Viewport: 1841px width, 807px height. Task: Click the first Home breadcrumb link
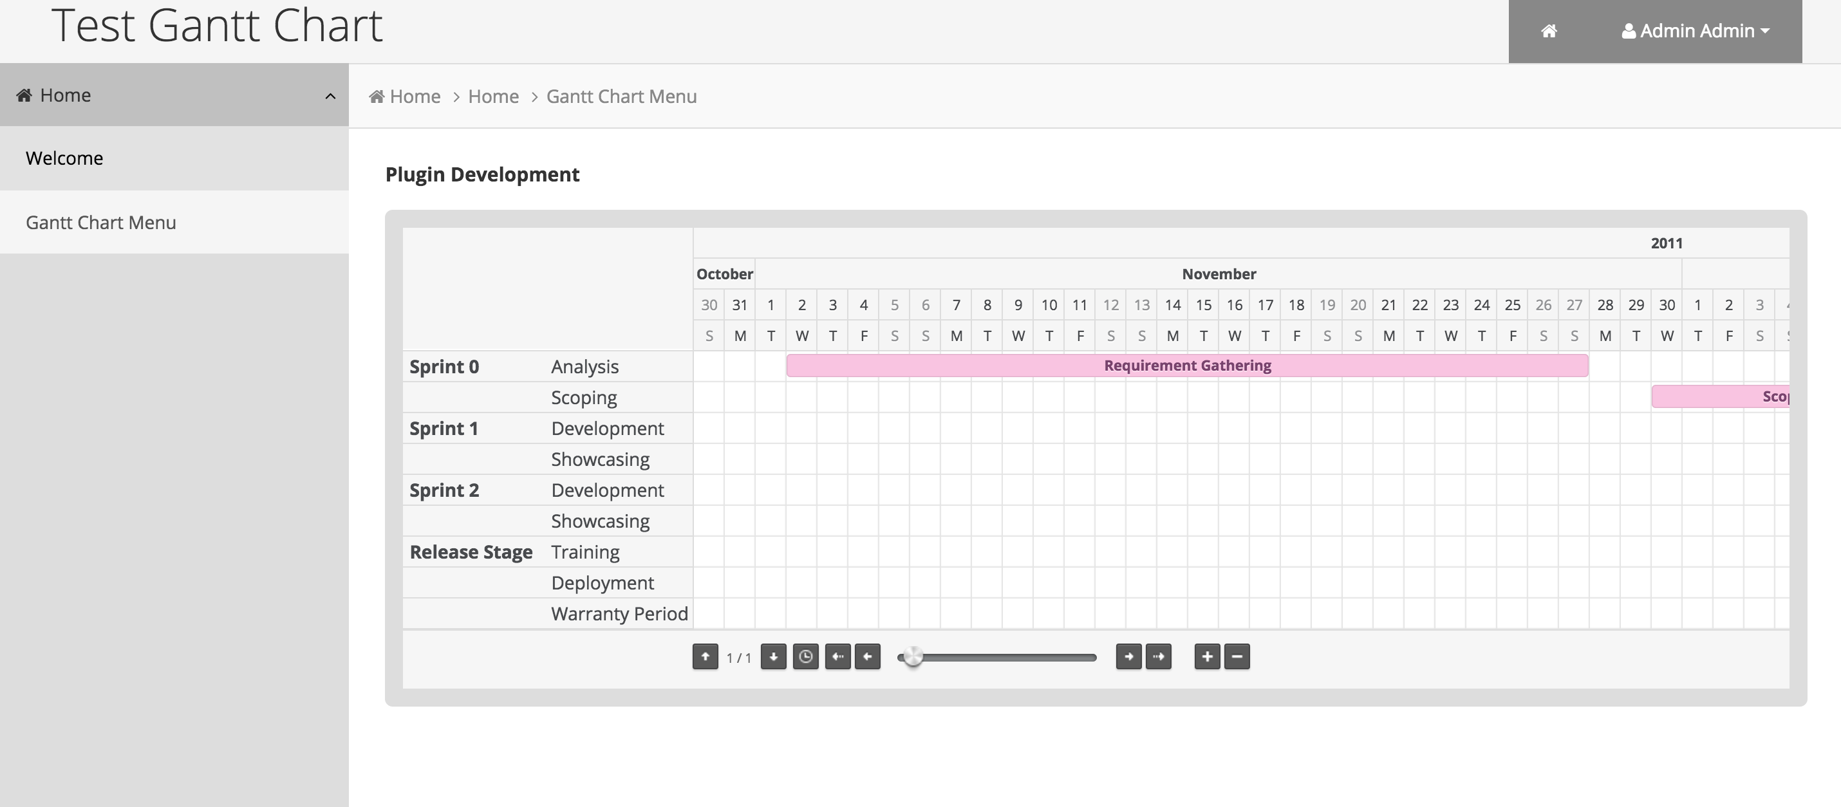tap(415, 97)
